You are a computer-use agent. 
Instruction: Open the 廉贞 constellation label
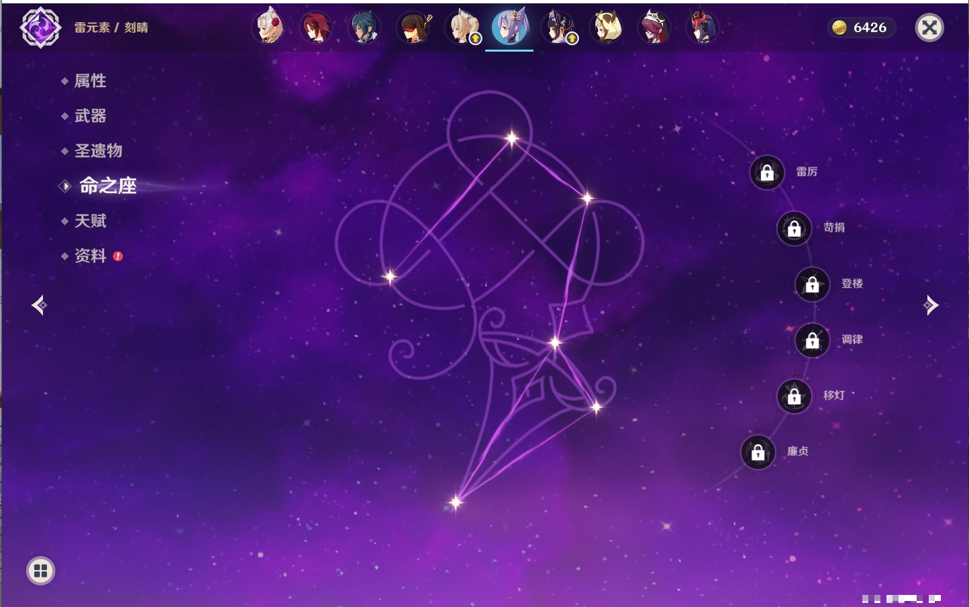(798, 451)
